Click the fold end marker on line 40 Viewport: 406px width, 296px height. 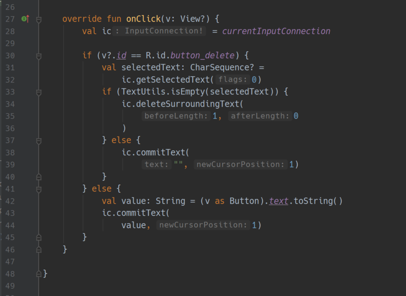(39, 177)
